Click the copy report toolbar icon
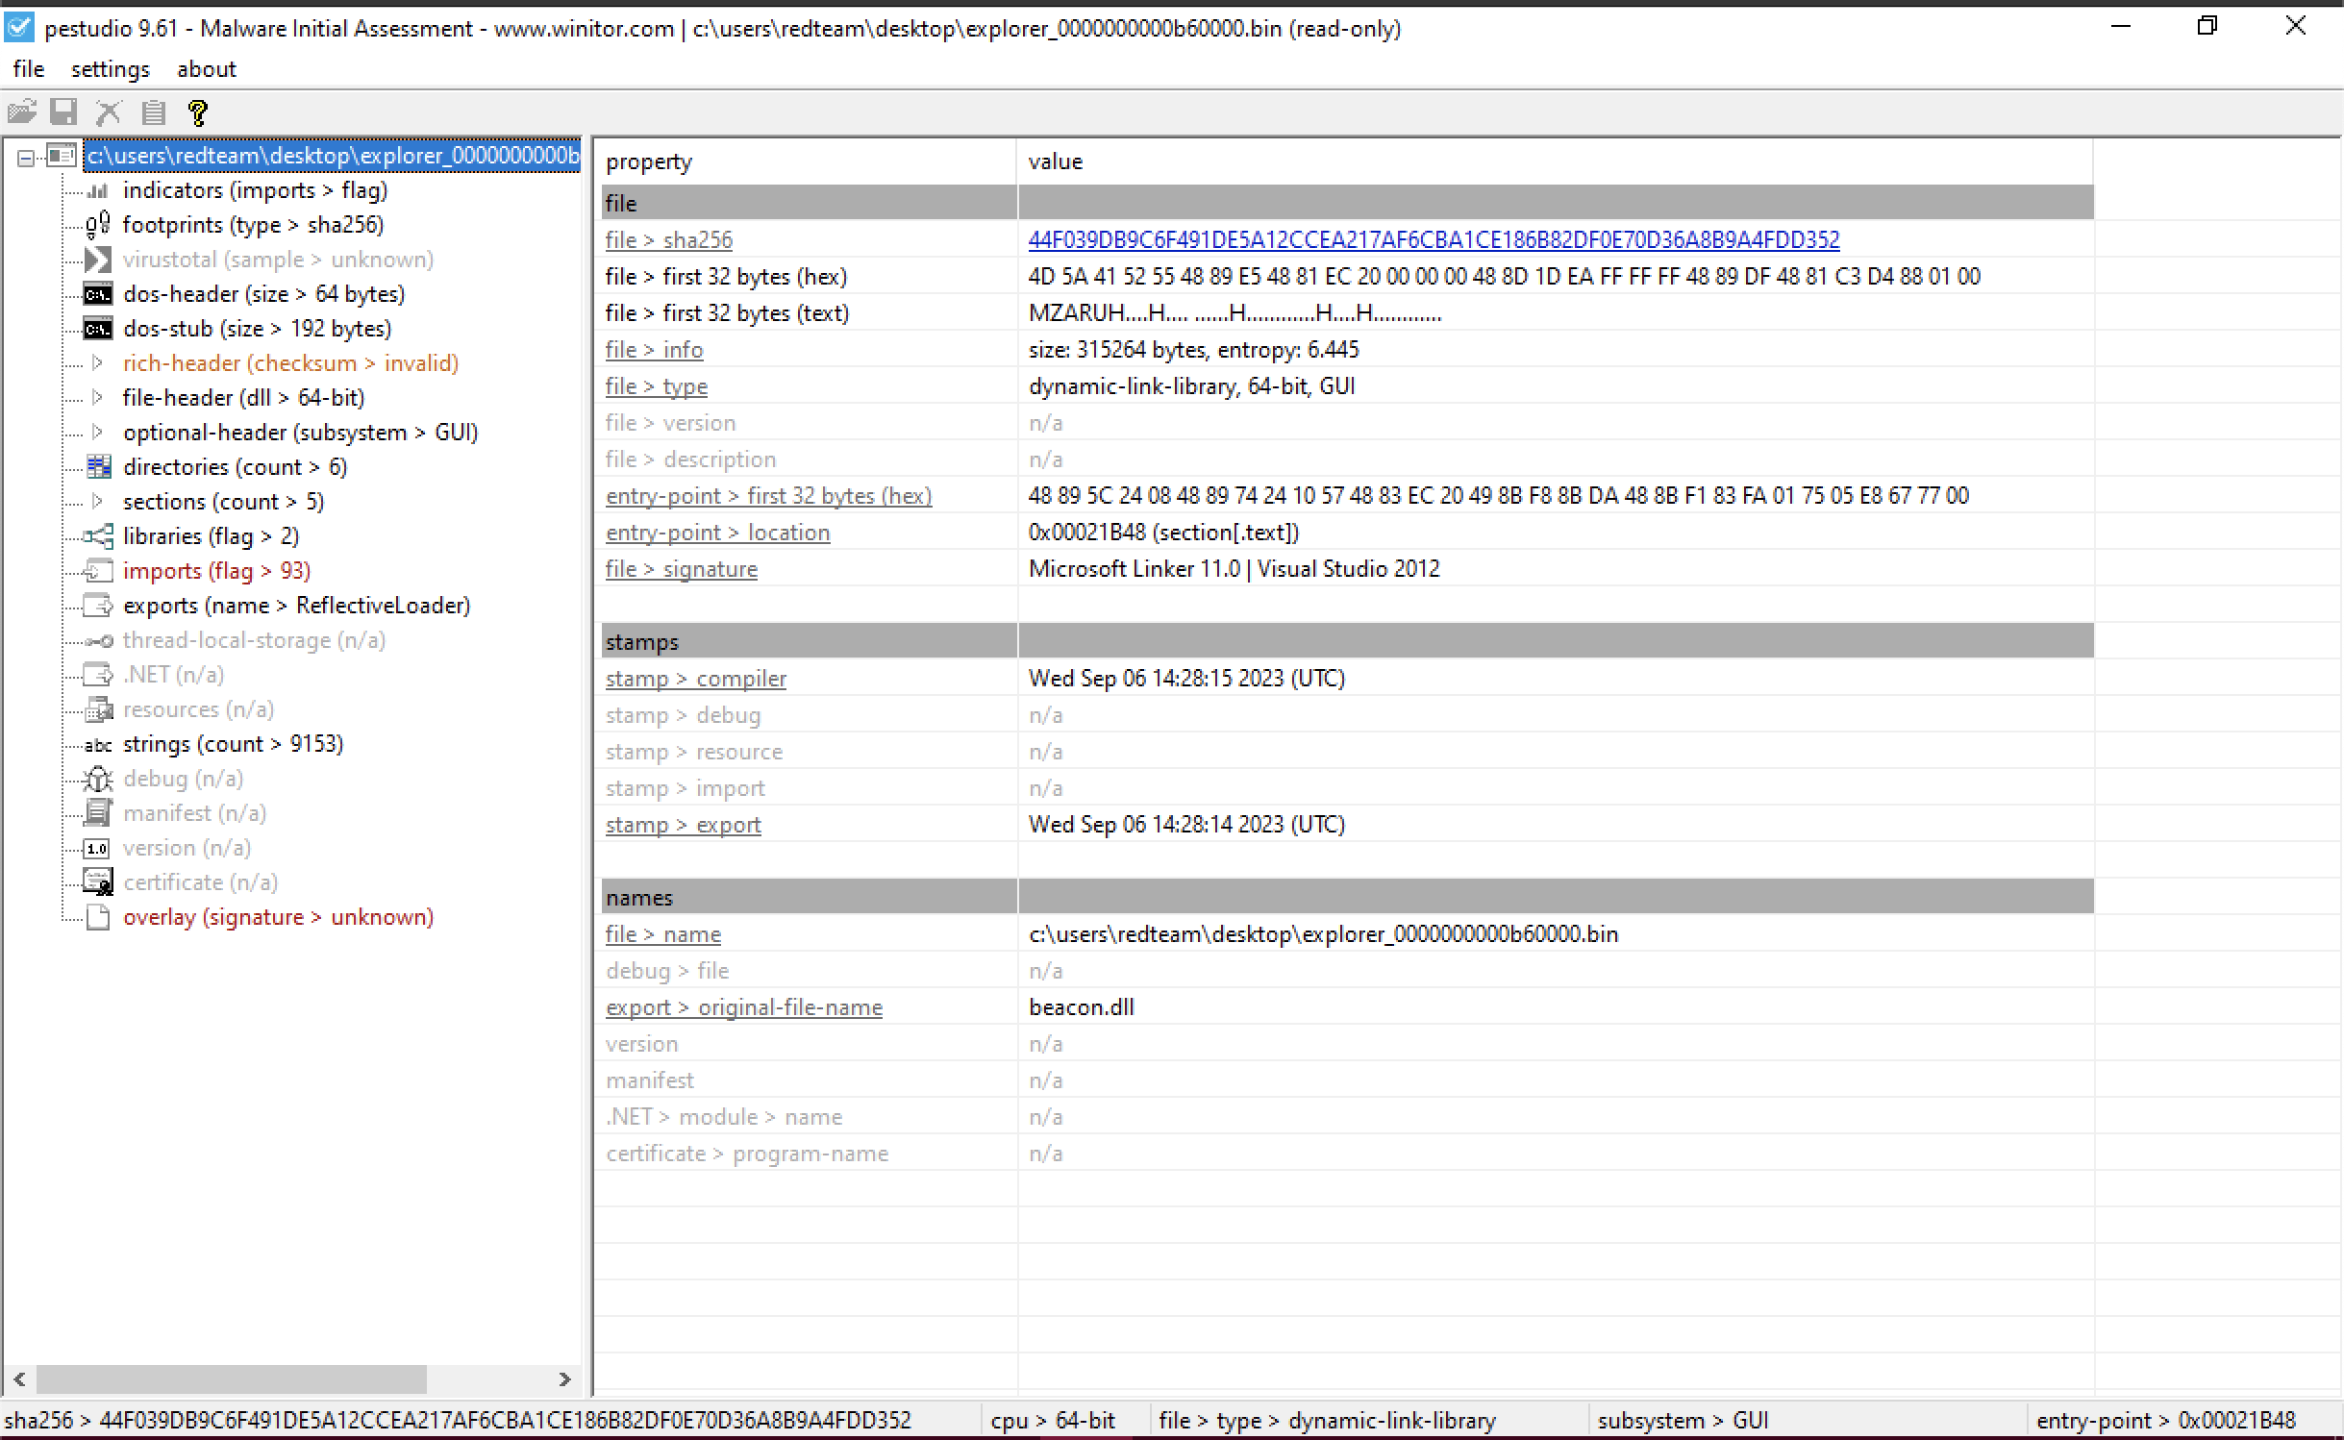Viewport: 2344px width, 1440px height. pos(154,112)
